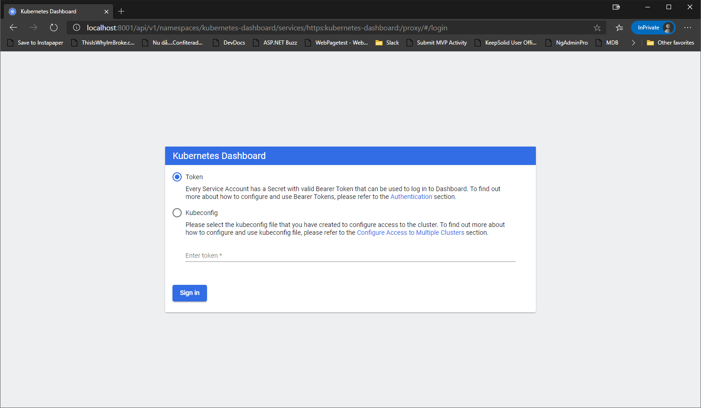This screenshot has width=701, height=408.
Task: Go back with the browser back arrow
Action: [13, 28]
